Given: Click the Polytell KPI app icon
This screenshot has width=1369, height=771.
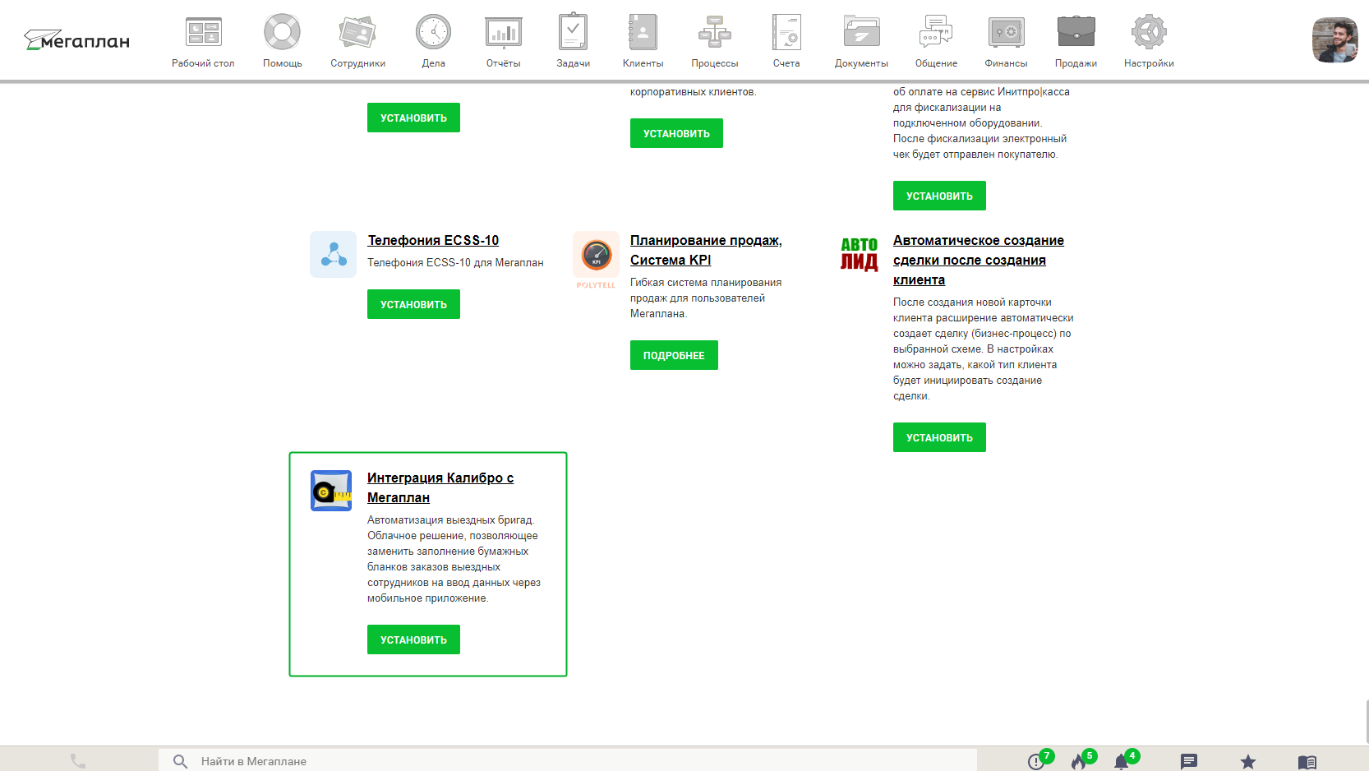Looking at the screenshot, I should 596,260.
